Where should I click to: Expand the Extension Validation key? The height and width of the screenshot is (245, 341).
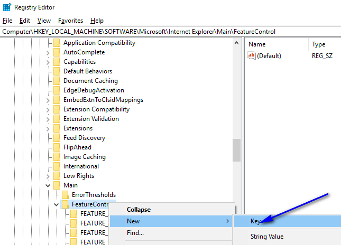click(x=48, y=119)
